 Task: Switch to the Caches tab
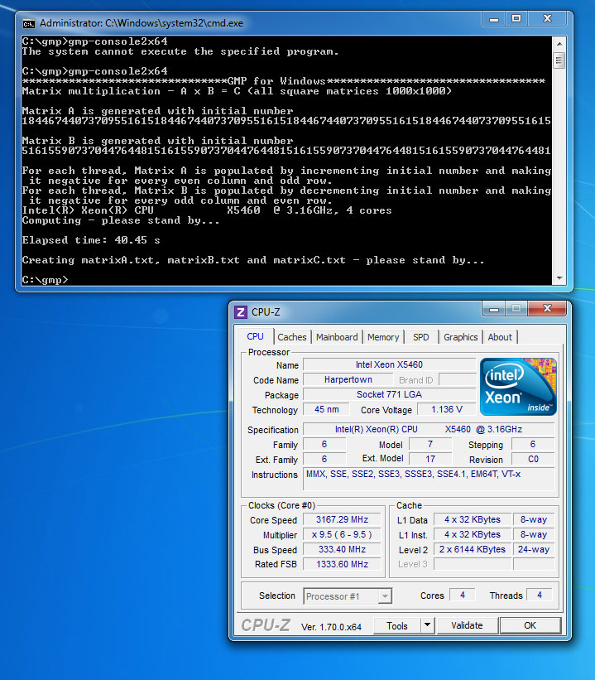pos(291,337)
